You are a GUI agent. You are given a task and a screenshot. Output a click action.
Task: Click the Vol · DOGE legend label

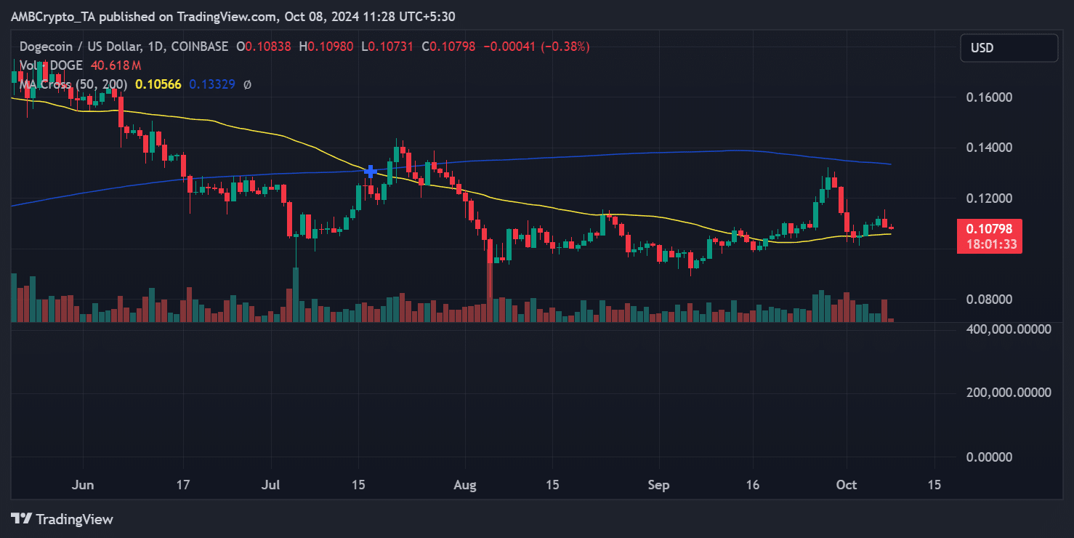coord(52,65)
